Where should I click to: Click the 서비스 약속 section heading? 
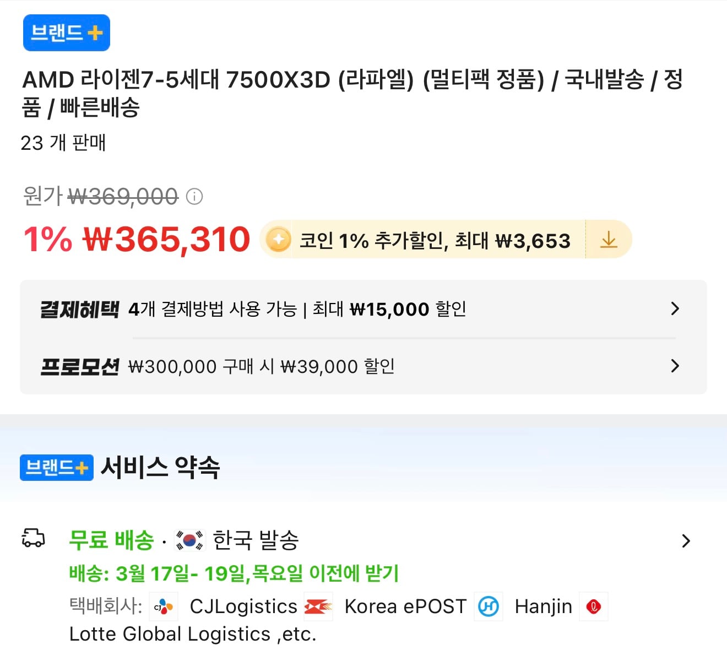click(x=160, y=468)
